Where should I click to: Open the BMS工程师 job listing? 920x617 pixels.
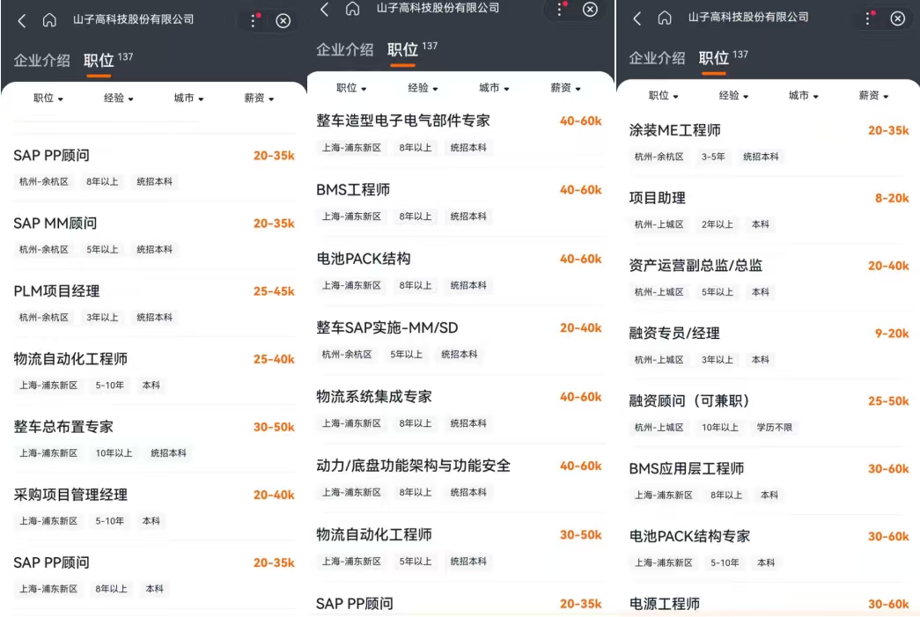point(459,202)
